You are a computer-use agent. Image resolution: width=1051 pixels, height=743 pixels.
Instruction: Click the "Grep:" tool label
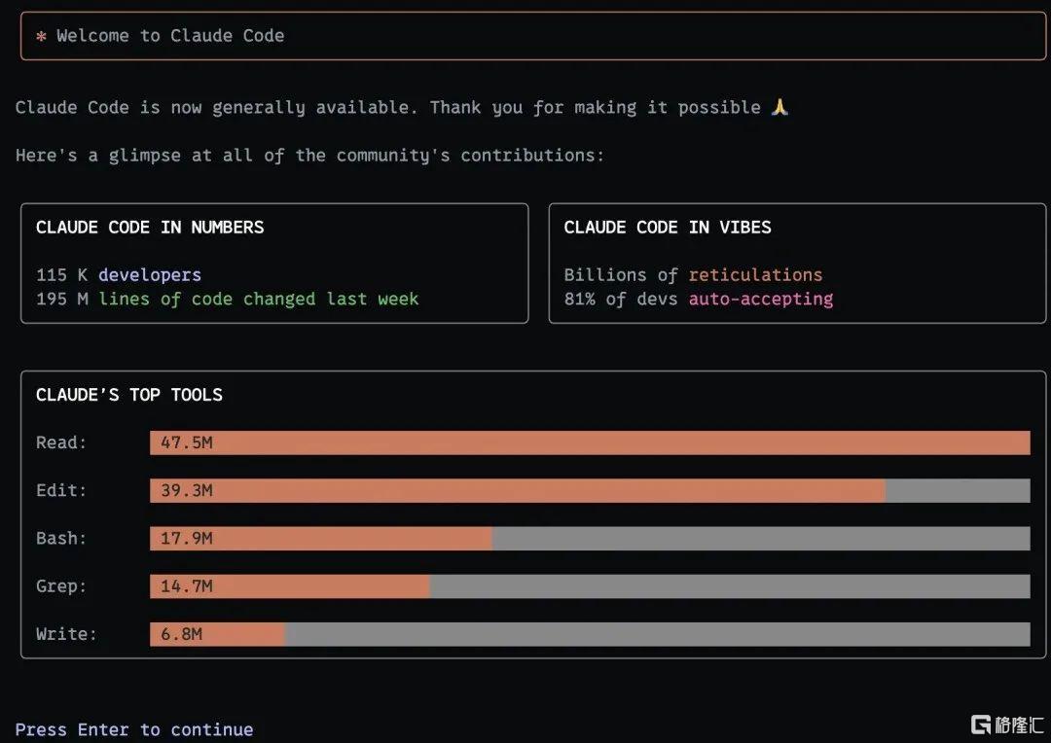pyautogui.click(x=61, y=586)
